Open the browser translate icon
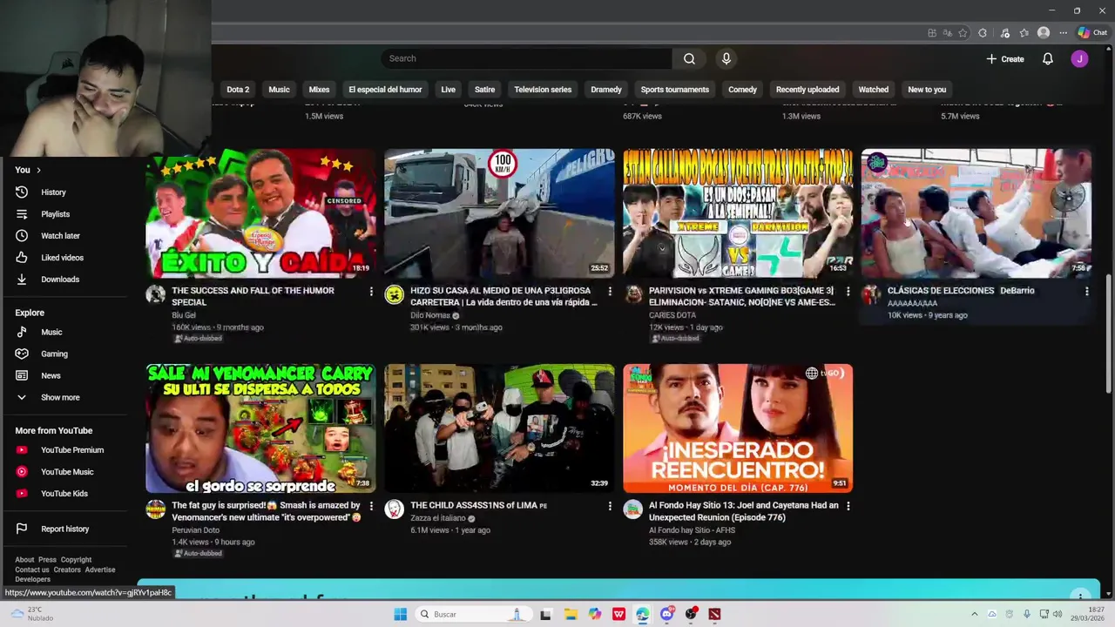 point(947,33)
